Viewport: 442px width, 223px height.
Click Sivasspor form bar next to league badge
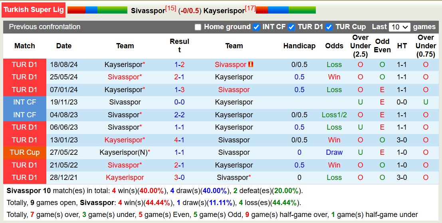(97, 10)
